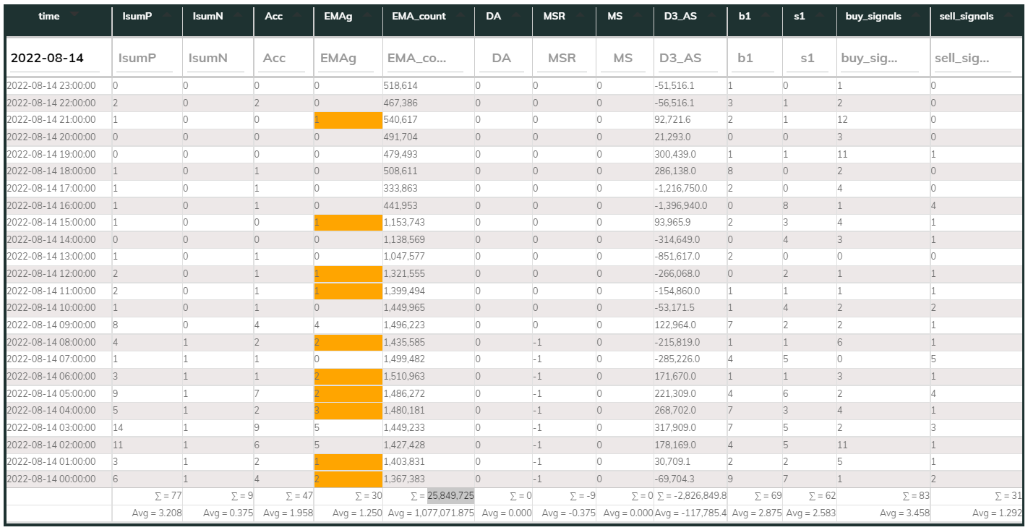Focus the D3_AS filter field
This screenshot has height=530, width=1028.
tap(688, 58)
